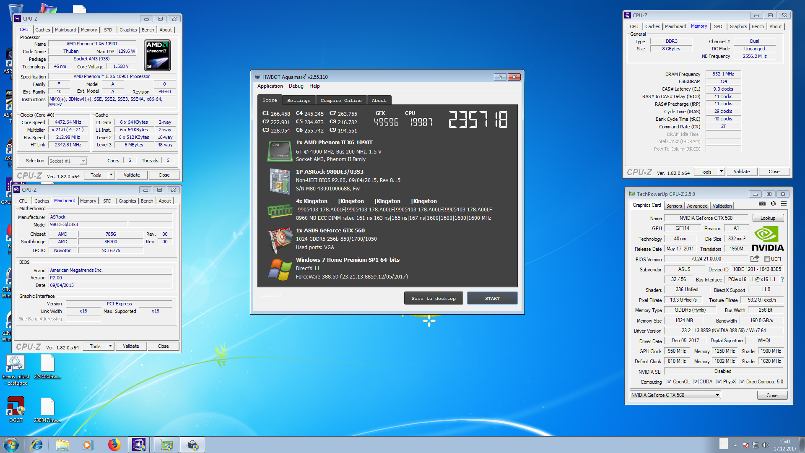Click the Aquamark help question mark button
The width and height of the screenshot is (805, 453).
500,77
